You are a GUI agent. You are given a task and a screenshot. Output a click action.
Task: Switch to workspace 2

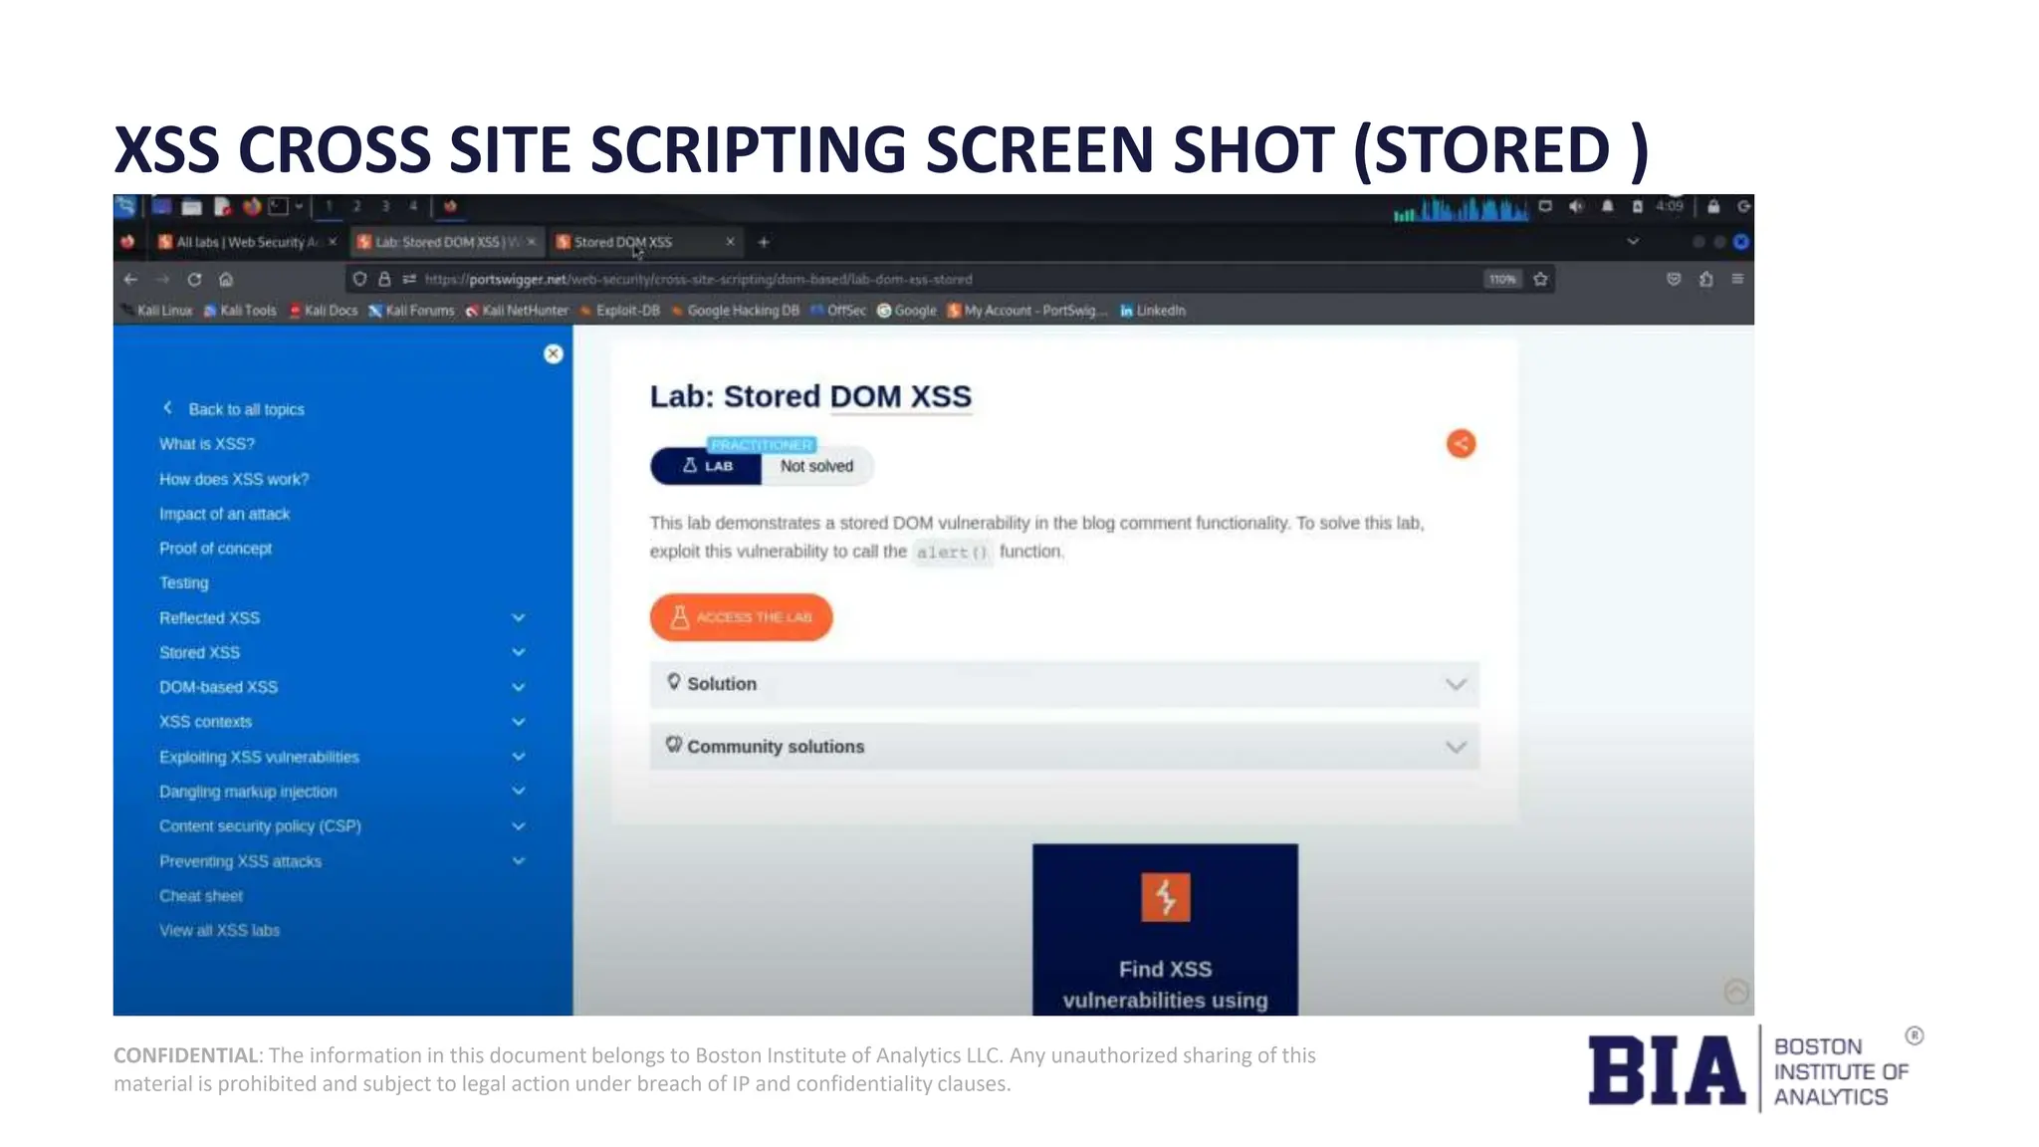coord(356,206)
